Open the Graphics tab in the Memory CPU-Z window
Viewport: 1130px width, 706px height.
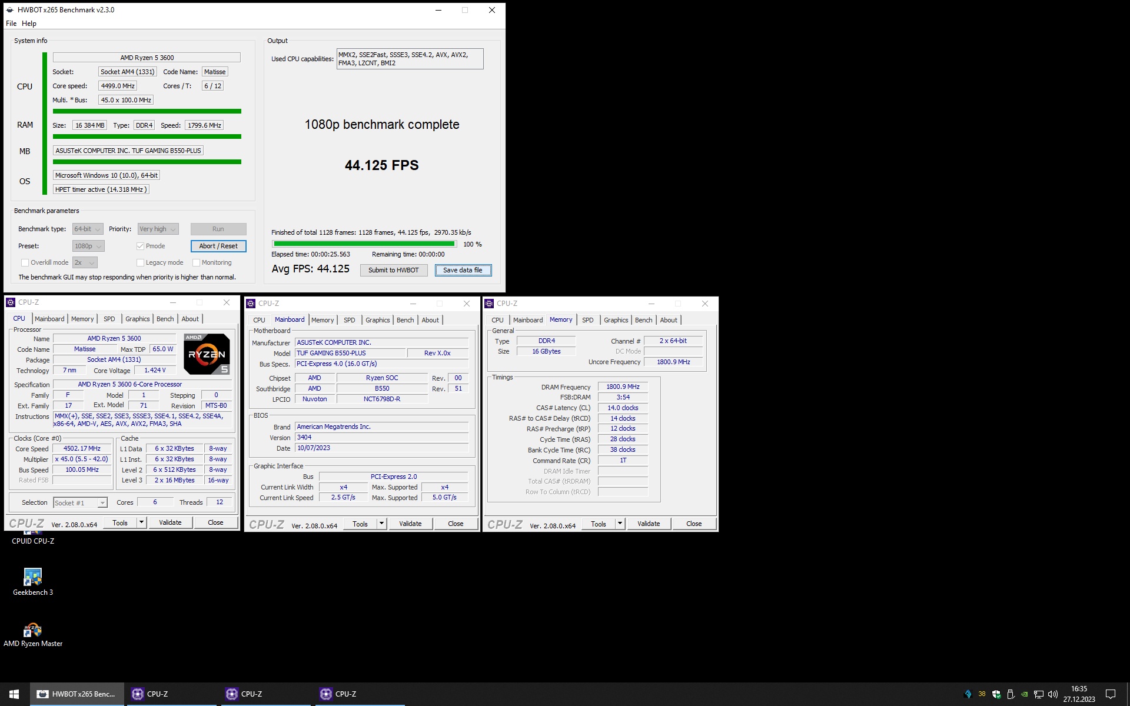tap(616, 320)
